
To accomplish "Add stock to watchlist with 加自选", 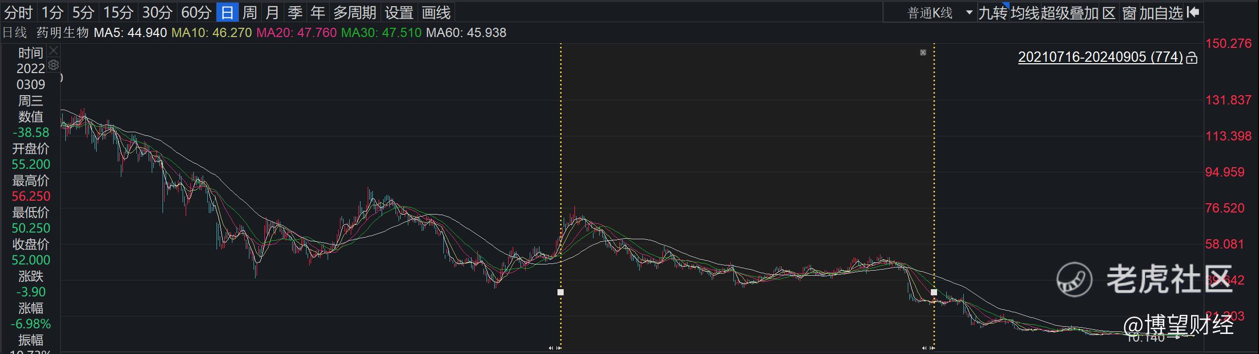I will (x=1161, y=13).
